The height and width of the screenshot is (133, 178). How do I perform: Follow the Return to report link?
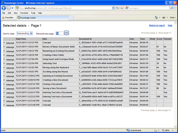point(157,25)
